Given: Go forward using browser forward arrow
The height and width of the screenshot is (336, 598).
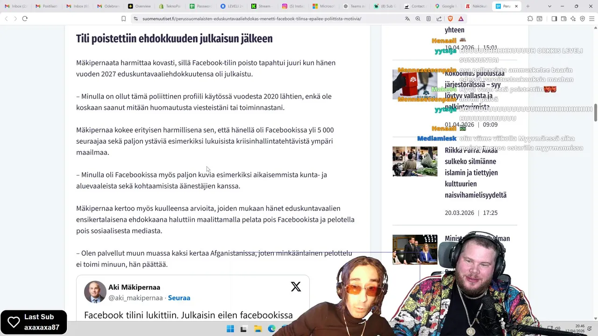Looking at the screenshot, I should [x=15, y=19].
